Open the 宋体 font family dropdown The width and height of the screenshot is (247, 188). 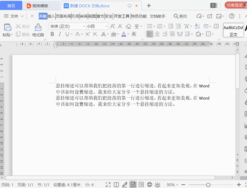pyautogui.click(x=83, y=26)
